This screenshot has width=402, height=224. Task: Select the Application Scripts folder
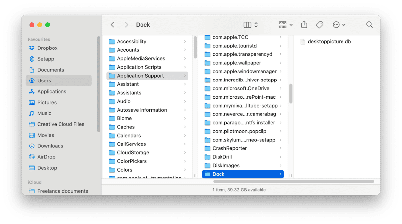139,67
